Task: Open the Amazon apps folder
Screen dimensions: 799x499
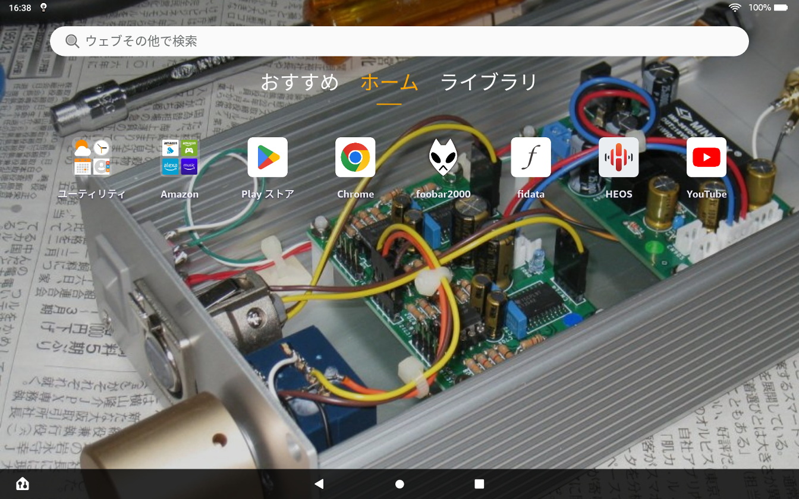Action: tap(180, 157)
